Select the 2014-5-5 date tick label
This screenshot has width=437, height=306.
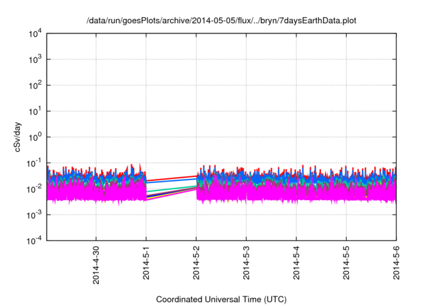coord(346,262)
